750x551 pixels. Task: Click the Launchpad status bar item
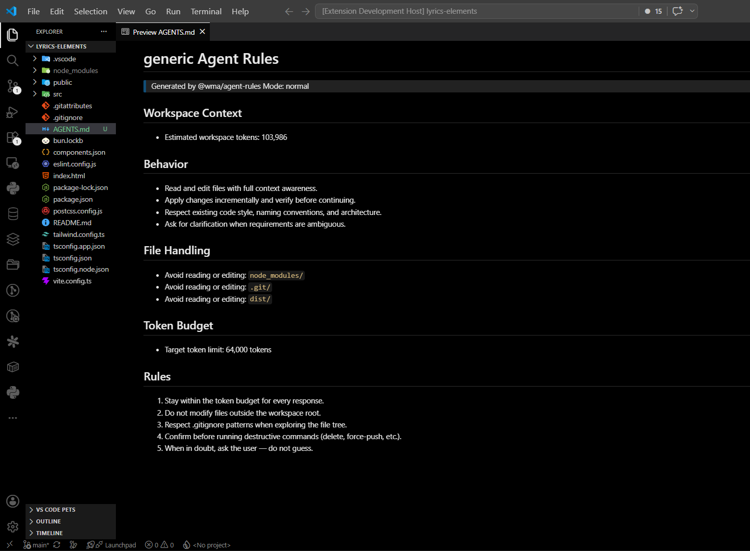tap(111, 545)
